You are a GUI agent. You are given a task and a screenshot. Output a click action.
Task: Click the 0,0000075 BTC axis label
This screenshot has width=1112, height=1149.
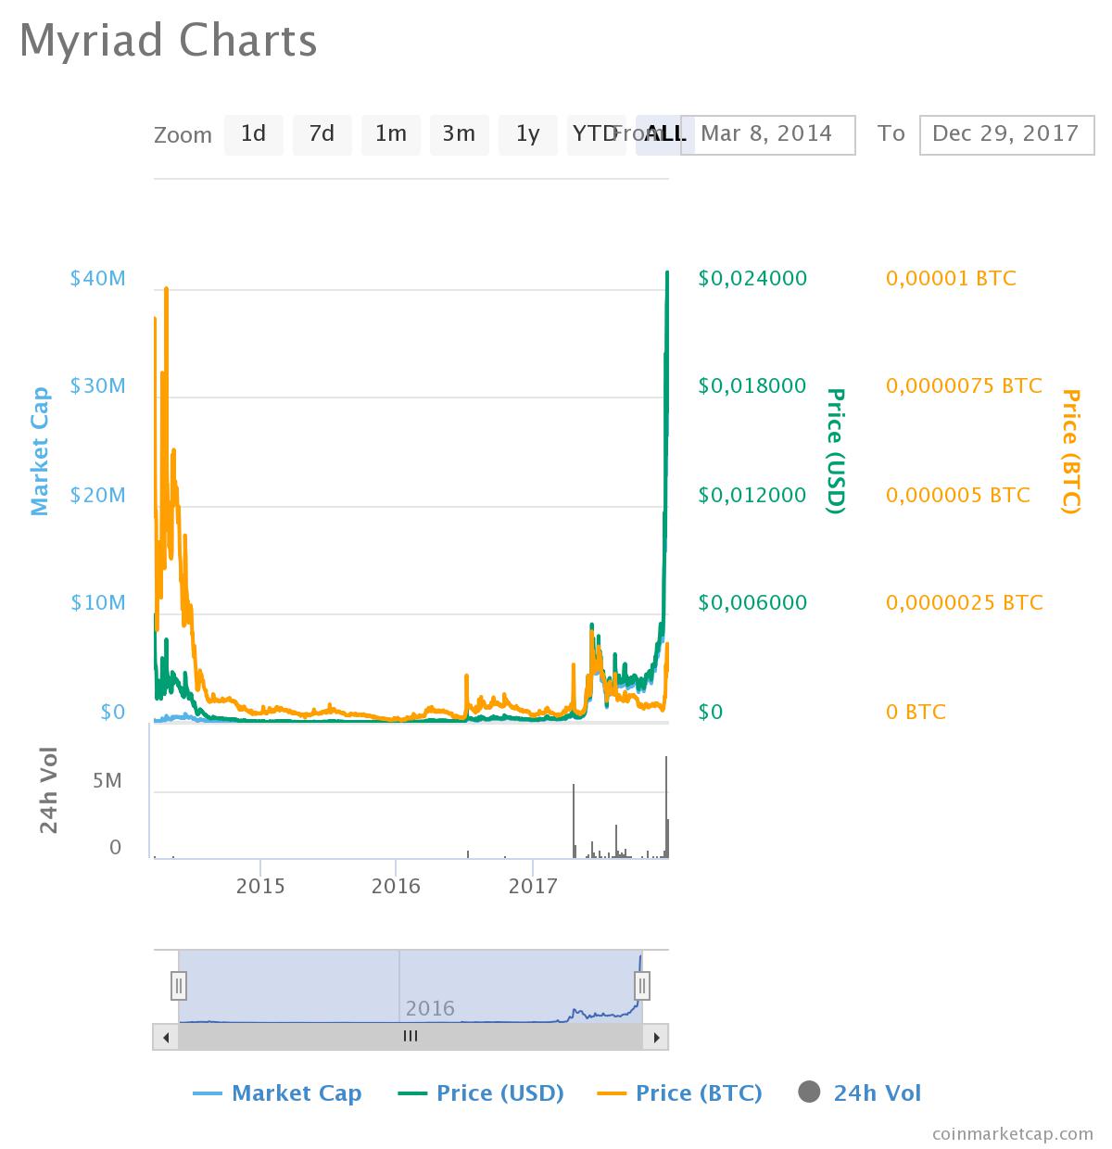tap(964, 385)
